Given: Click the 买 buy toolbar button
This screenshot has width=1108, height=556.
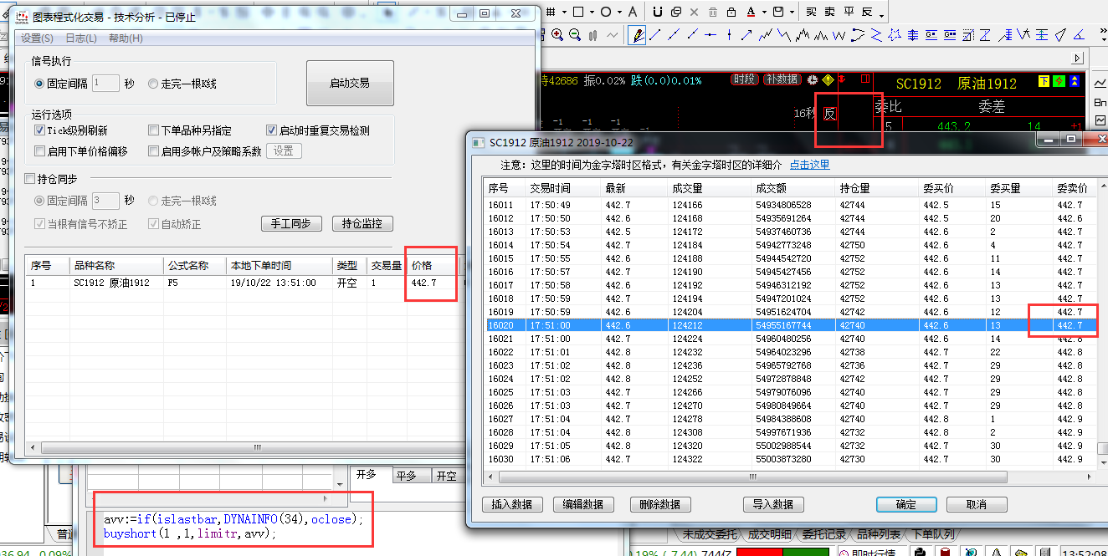Looking at the screenshot, I should click(811, 12).
